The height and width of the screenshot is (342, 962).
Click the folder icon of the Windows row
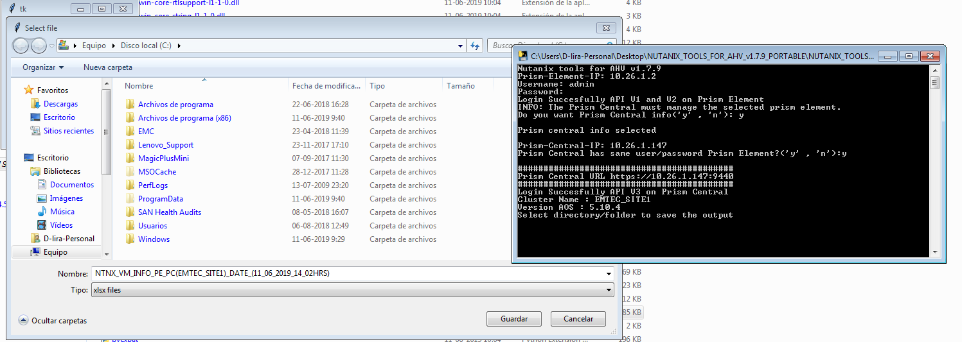pyautogui.click(x=130, y=239)
